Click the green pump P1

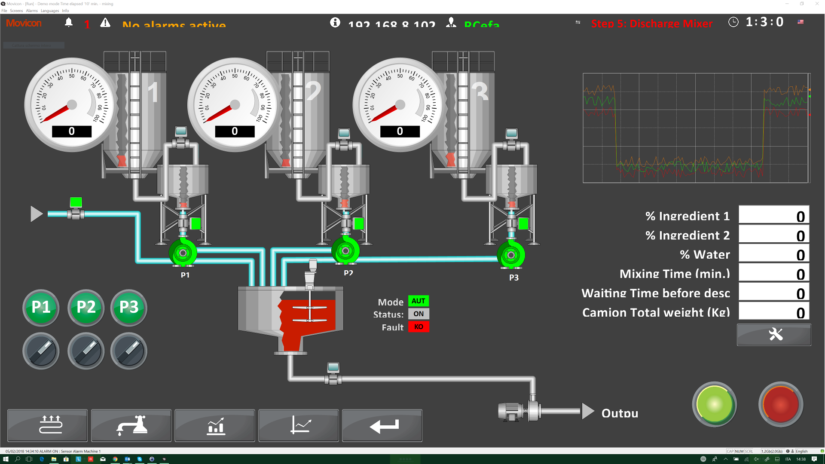click(183, 253)
